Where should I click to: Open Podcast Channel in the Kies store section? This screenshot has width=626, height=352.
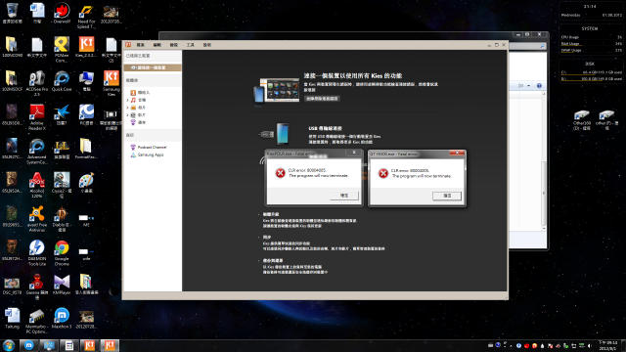(149, 148)
